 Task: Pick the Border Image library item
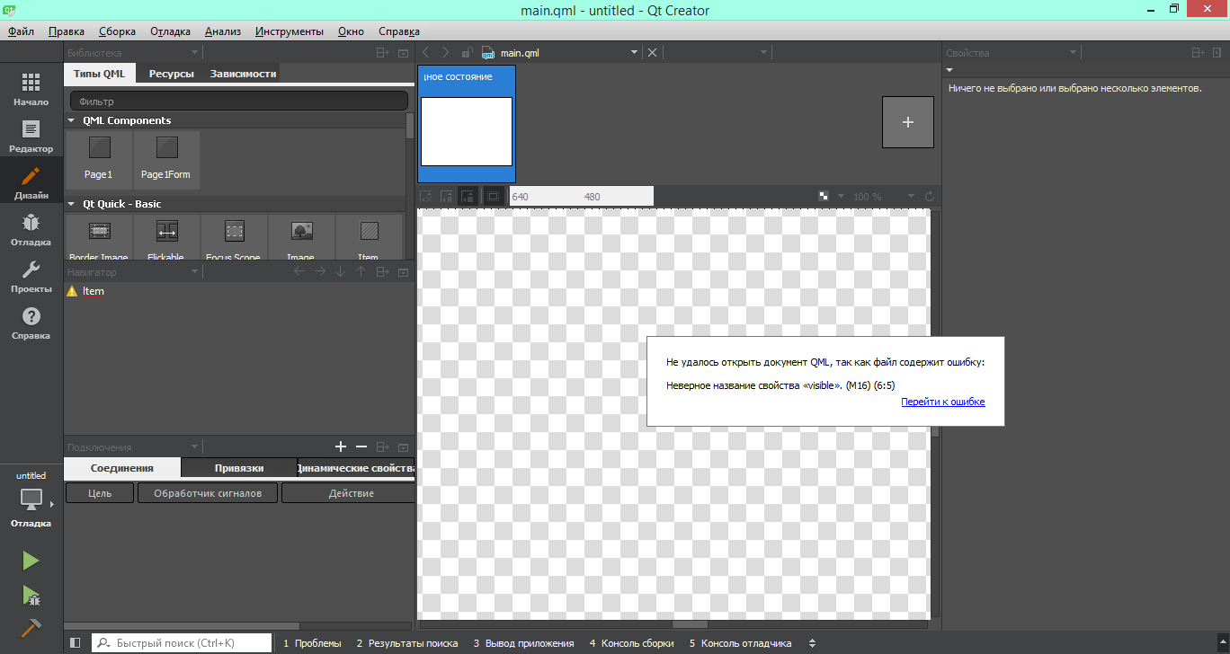point(99,238)
